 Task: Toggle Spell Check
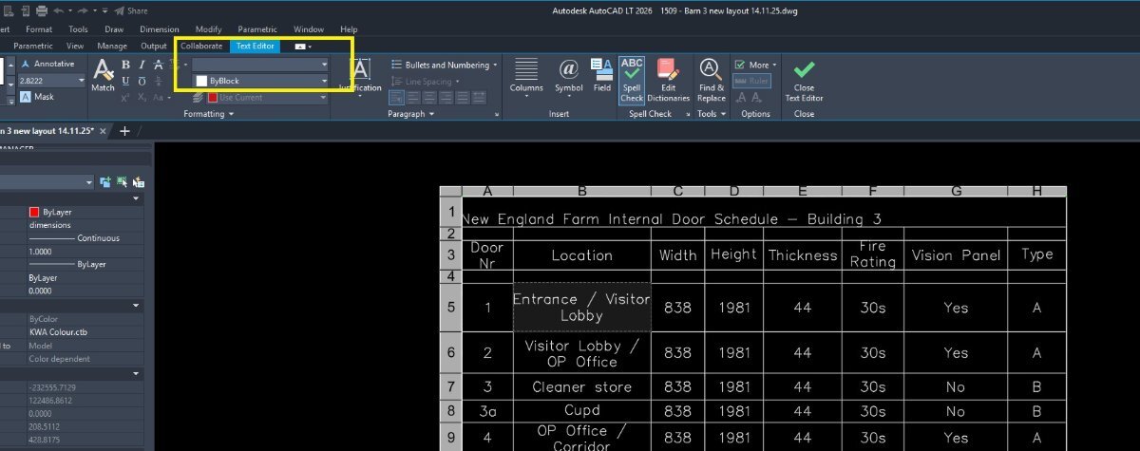pos(632,80)
